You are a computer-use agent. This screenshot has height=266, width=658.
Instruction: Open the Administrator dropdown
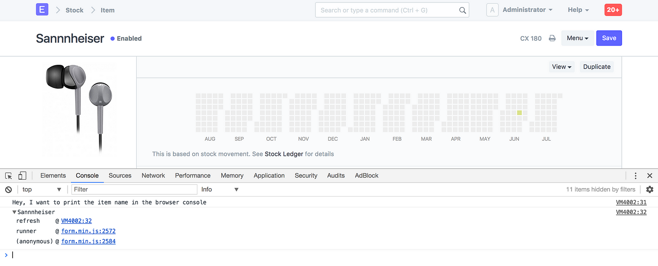pyautogui.click(x=527, y=10)
